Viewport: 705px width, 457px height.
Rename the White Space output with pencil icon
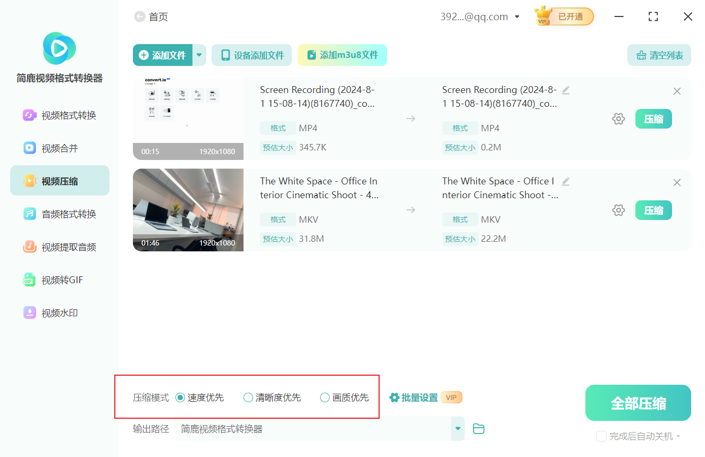pyautogui.click(x=565, y=181)
